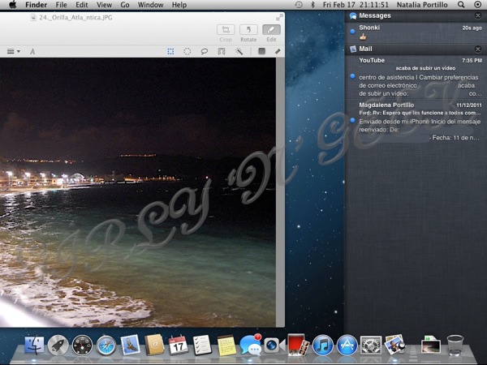
Task: Open Reminders checklist icon in Dock
Action: pos(202,345)
